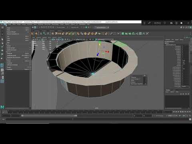192x144 pixels.
Task: Expand the Keys submenu arrow
Action: coord(30,42)
